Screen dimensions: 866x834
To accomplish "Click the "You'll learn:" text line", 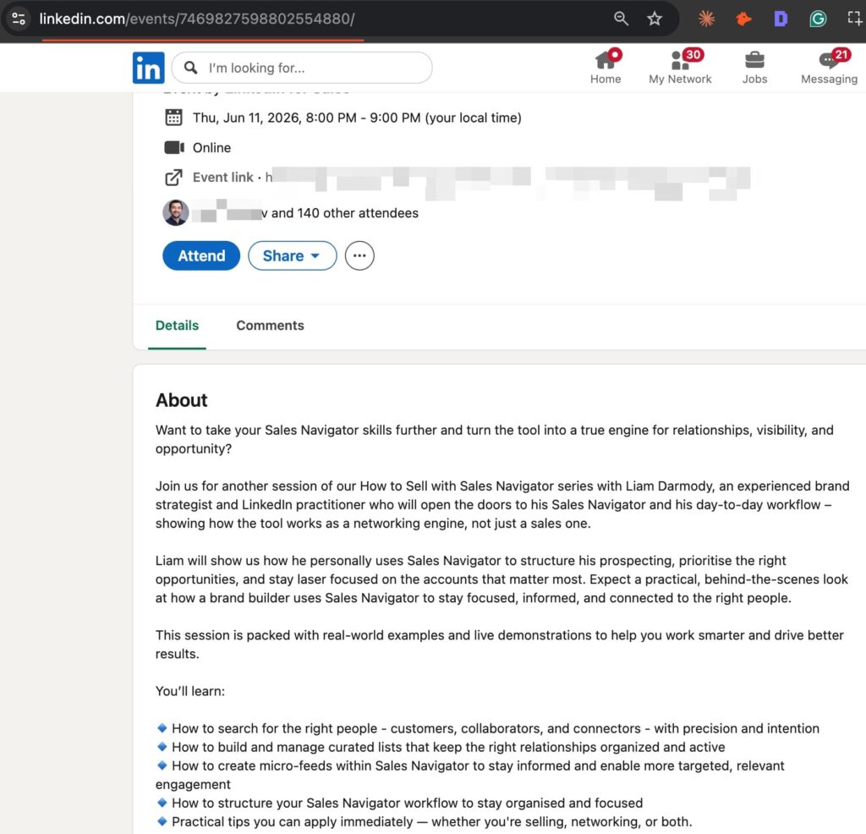I will [190, 691].
